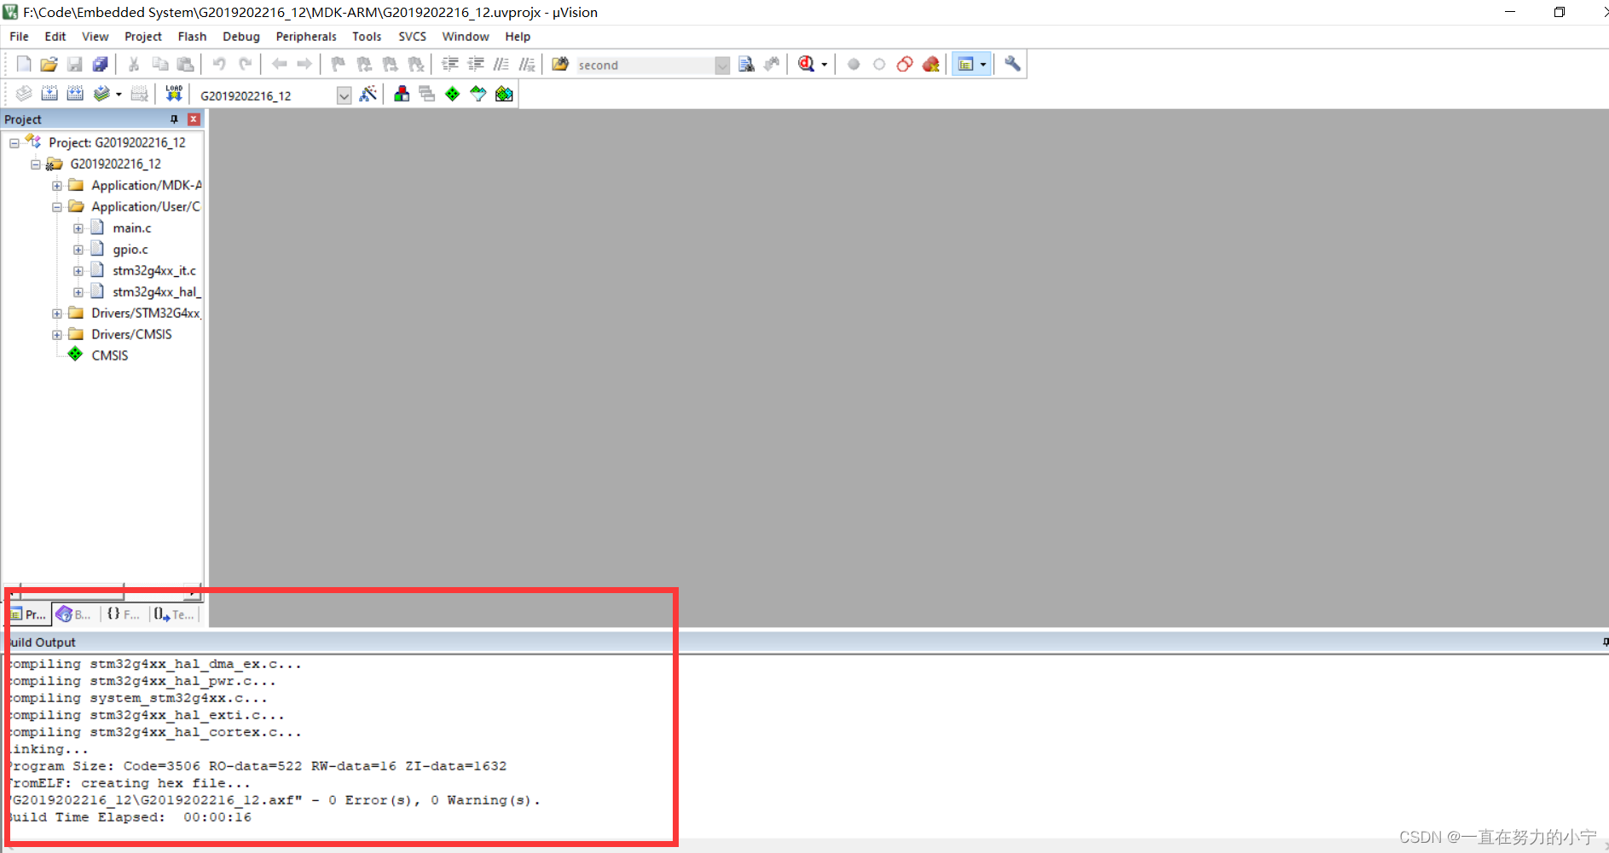Switch to Functions tab in panel
Viewport: 1609px width, 853px height.
coord(124,614)
